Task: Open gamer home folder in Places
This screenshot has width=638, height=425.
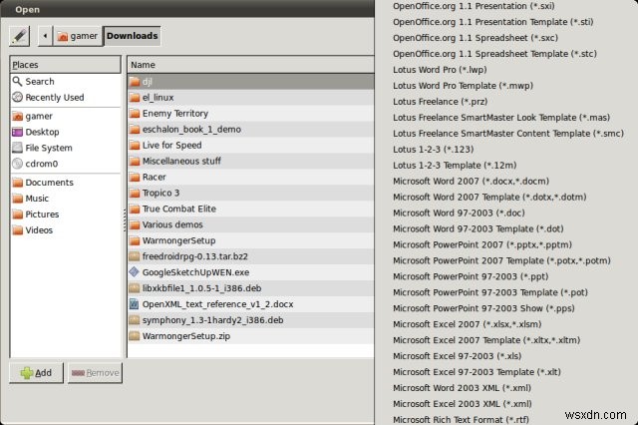Action: pos(66,116)
